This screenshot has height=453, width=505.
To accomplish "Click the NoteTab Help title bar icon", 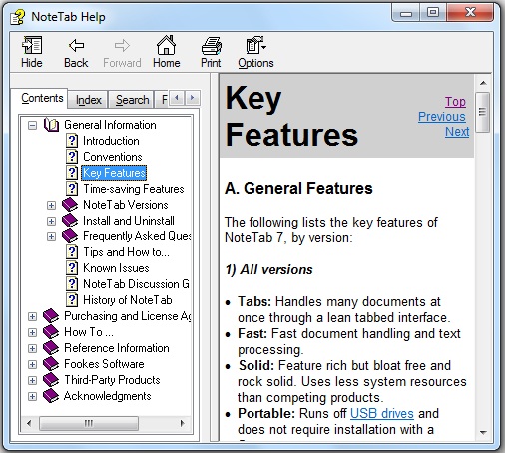I will (17, 17).
